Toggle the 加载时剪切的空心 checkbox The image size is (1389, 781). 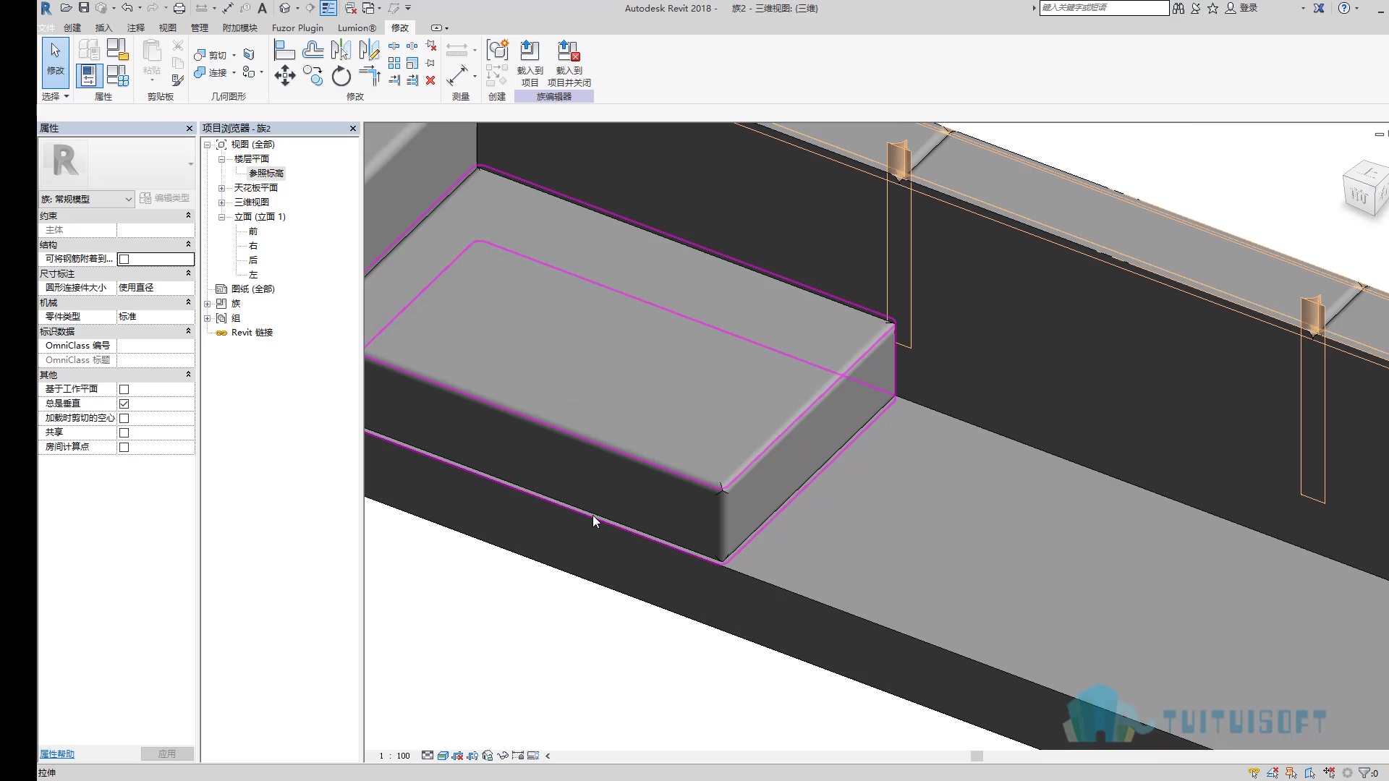(x=124, y=418)
